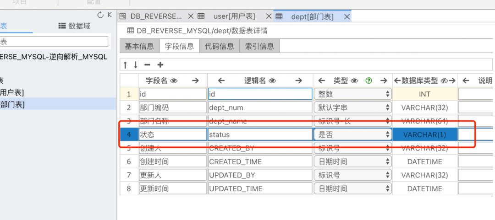Toggle hidden eye on 数据库类型 column

tap(444, 81)
